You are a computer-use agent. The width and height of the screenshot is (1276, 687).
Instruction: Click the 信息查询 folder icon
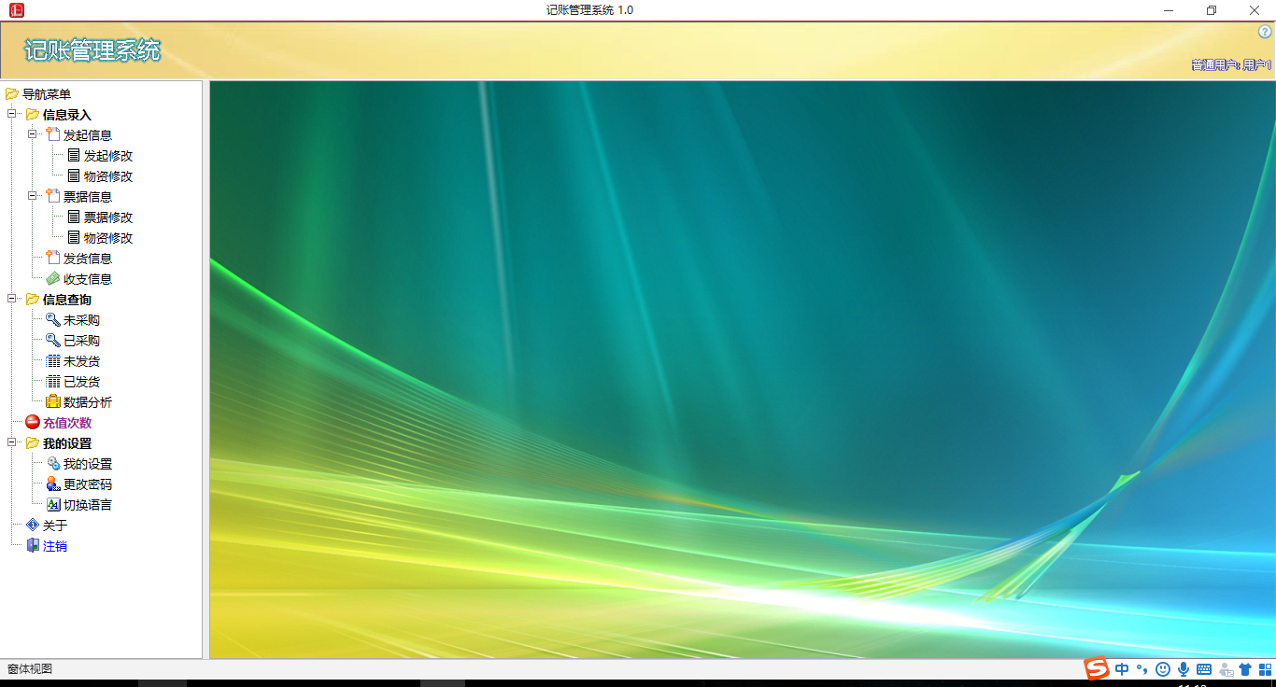coord(33,300)
